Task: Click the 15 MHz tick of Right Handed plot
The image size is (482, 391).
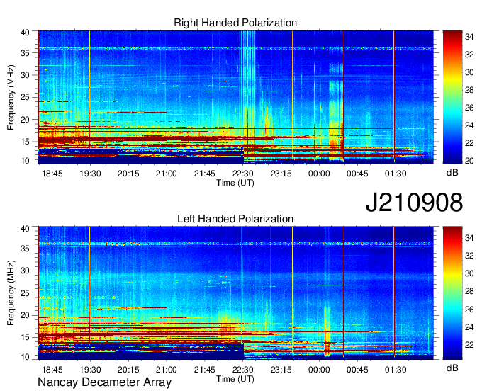Action: pos(25,142)
